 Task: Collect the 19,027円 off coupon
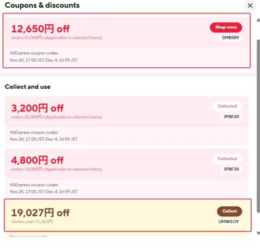coord(229,211)
